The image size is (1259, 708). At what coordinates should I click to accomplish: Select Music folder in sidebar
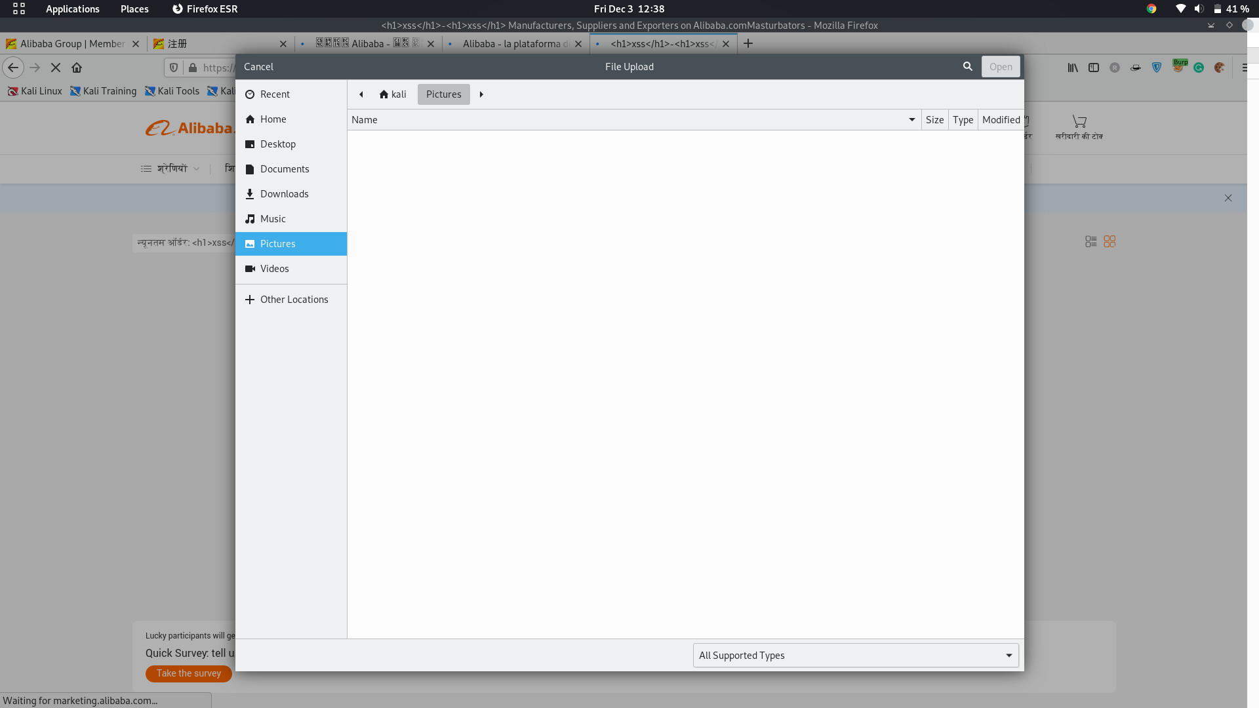point(272,219)
